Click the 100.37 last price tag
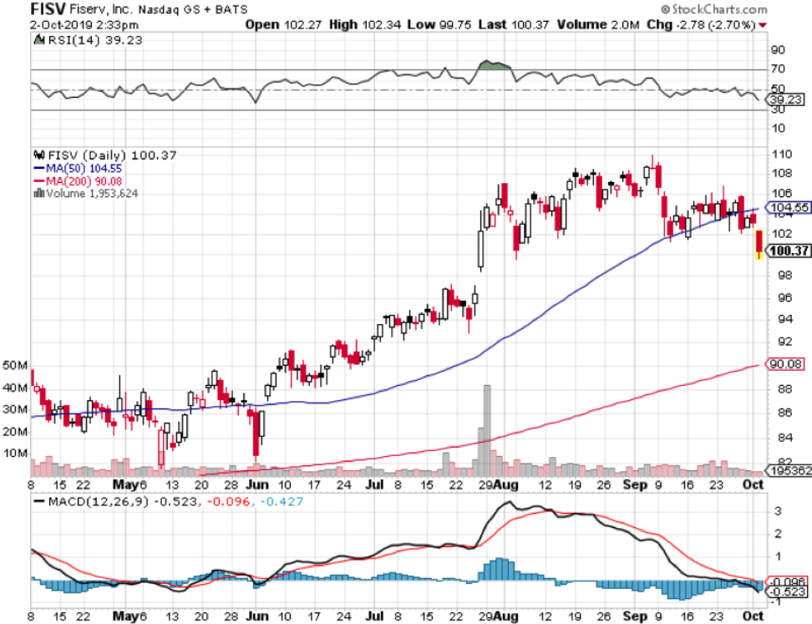This screenshot has height=624, width=812. [x=789, y=250]
